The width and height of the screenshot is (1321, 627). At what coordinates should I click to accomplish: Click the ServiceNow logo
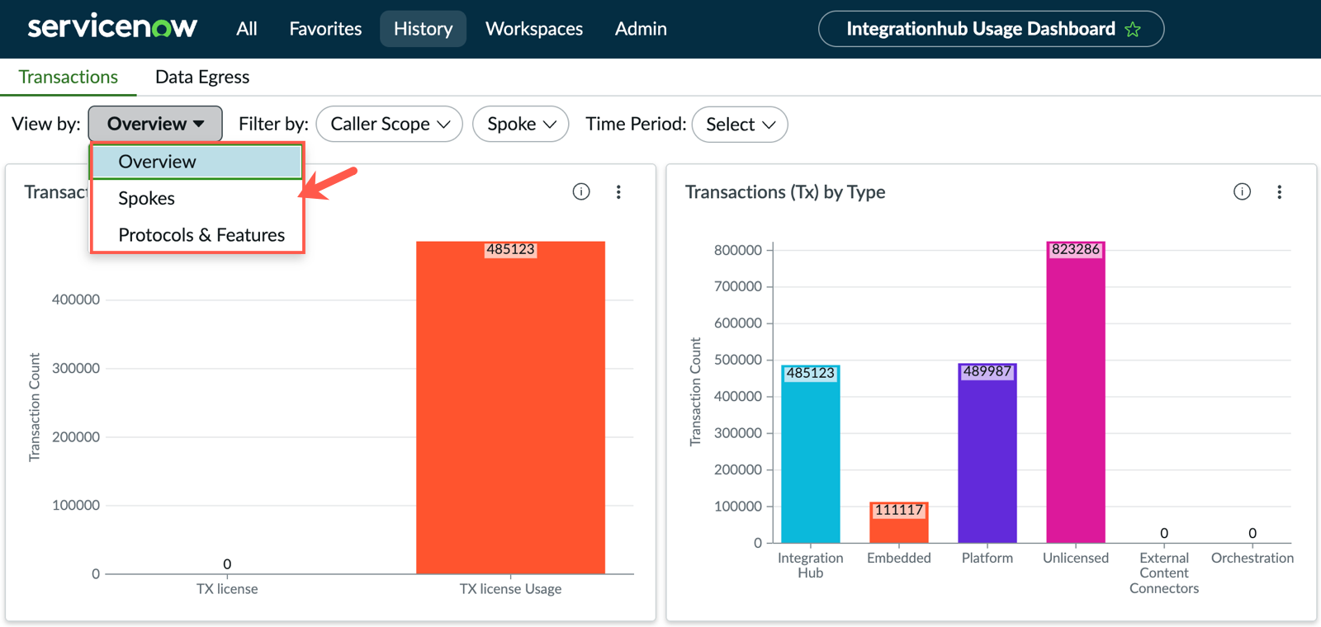coord(112,26)
